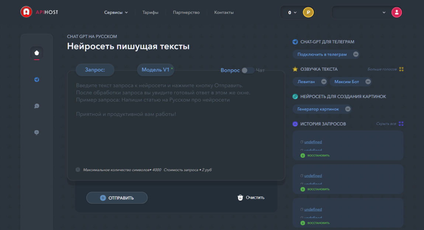Click the icon beside Нейросеть для создания картинок
This screenshot has height=230, width=424.
tap(295, 96)
